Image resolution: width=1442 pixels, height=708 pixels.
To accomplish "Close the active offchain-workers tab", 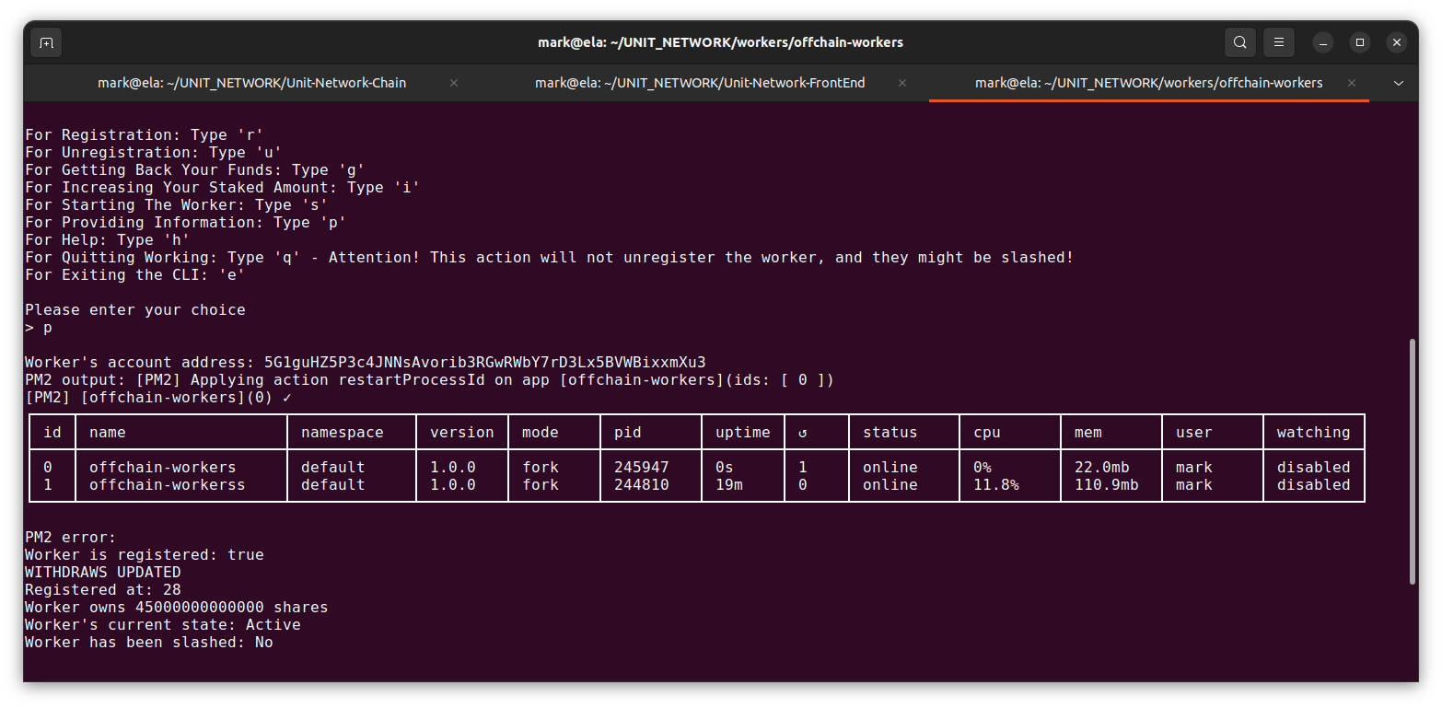I will [1351, 83].
